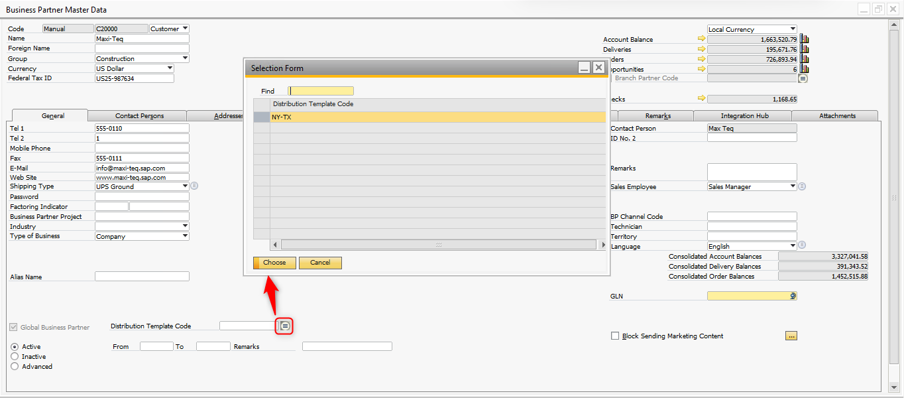Click the Opportunities bar chart icon
Viewport: 904px width, 398px height.
[x=805, y=69]
